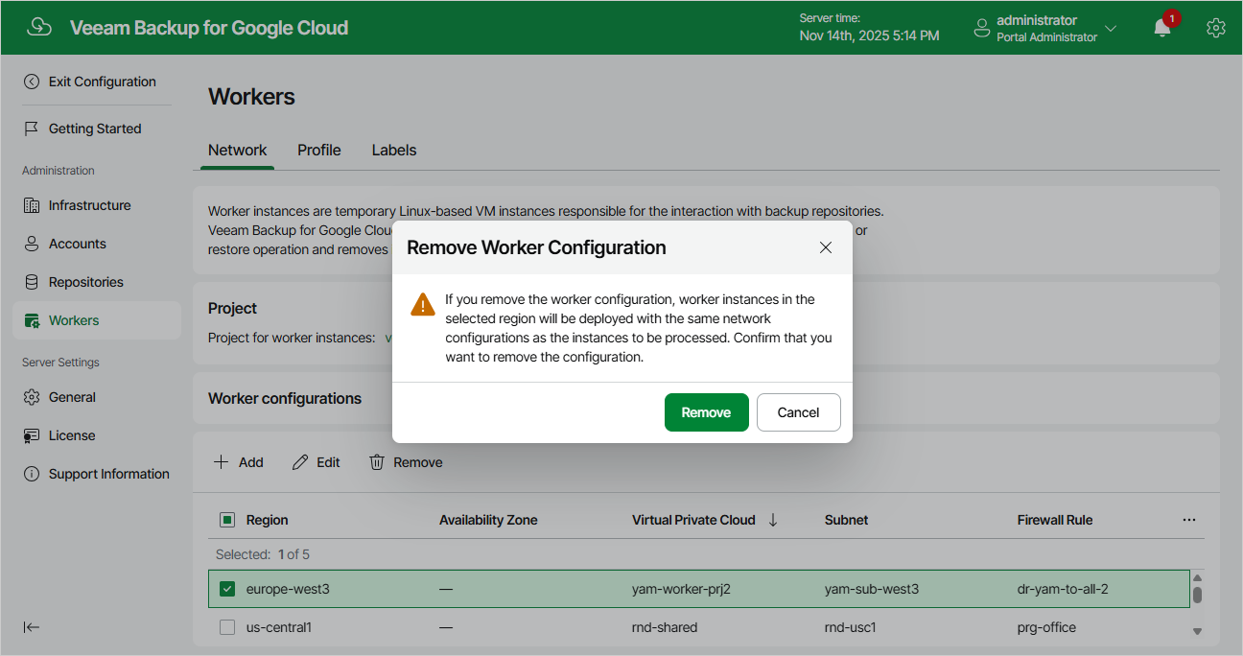The image size is (1243, 656).
Task: Close the Remove Worker Configuration dialog
Action: [826, 247]
